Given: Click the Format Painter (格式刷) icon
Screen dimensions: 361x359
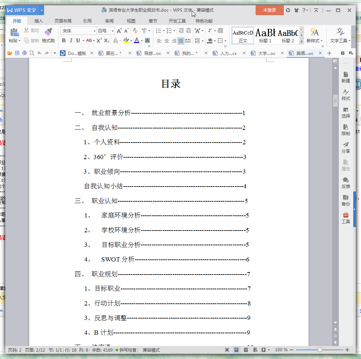Looking at the screenshot, I should point(48,35).
